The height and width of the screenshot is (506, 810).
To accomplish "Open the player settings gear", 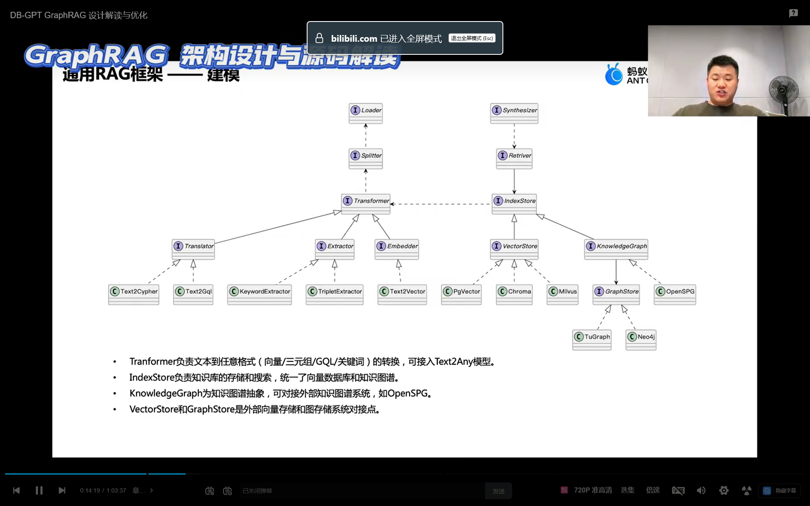I will (724, 490).
